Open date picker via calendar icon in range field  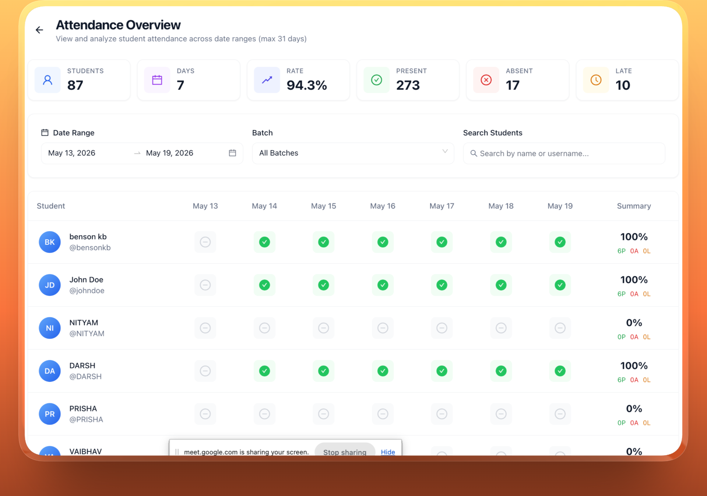click(232, 153)
